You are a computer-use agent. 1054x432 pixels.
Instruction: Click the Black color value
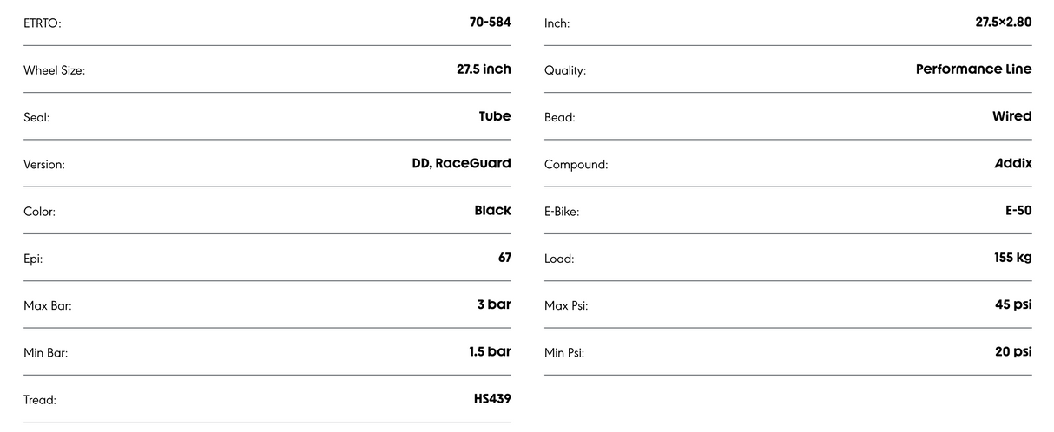click(492, 210)
